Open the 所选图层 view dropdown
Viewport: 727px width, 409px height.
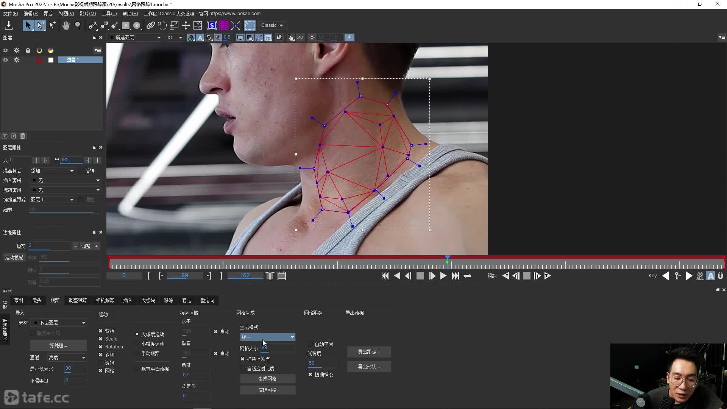pos(135,37)
